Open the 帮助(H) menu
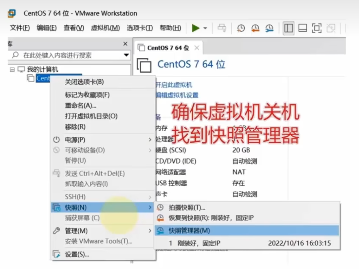This screenshot has width=359, height=269. pos(170,28)
